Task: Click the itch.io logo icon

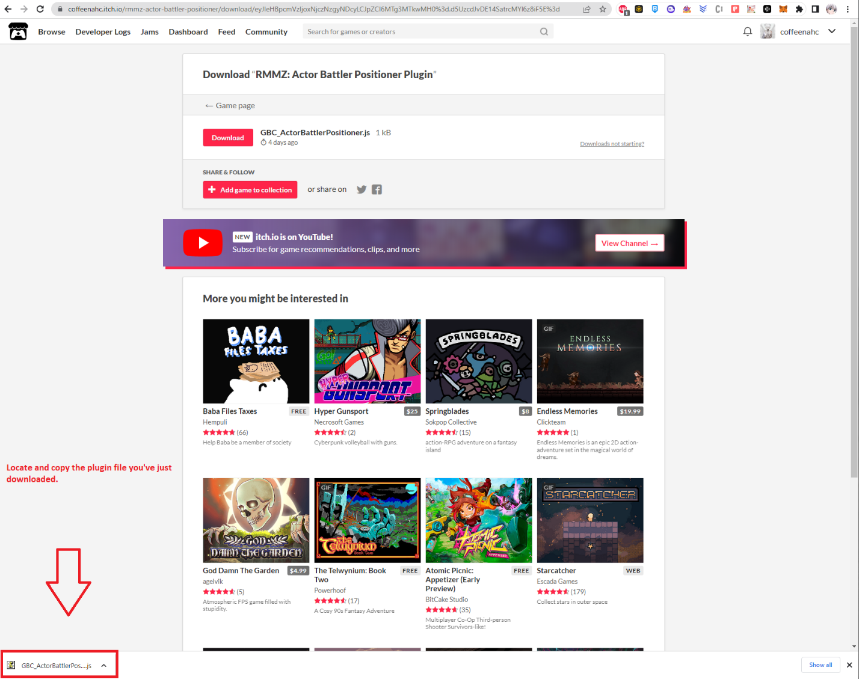Action: pyautogui.click(x=18, y=31)
